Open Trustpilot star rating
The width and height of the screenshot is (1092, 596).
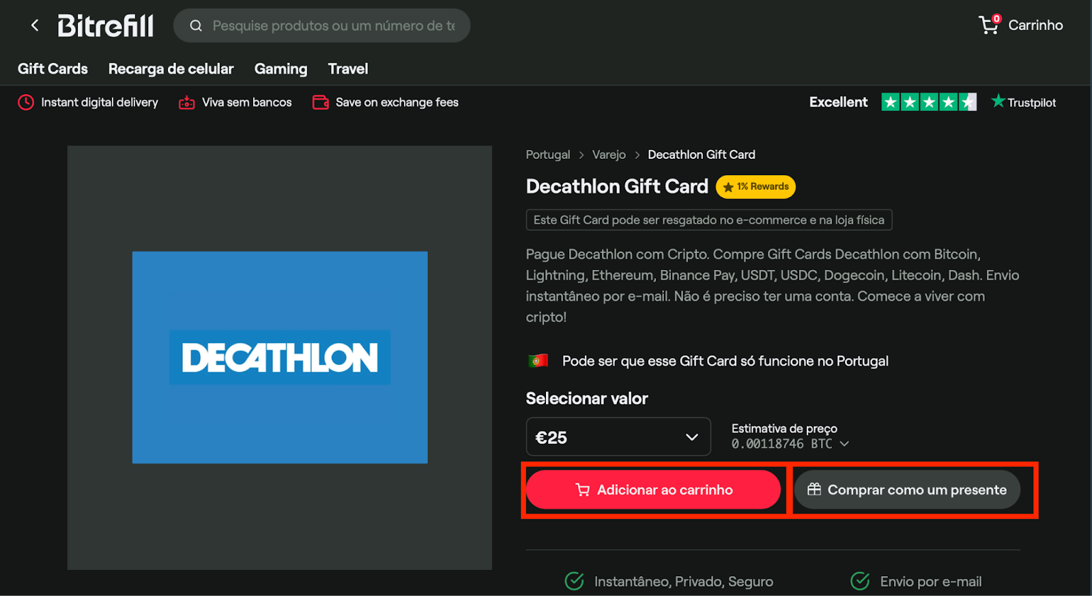[929, 102]
